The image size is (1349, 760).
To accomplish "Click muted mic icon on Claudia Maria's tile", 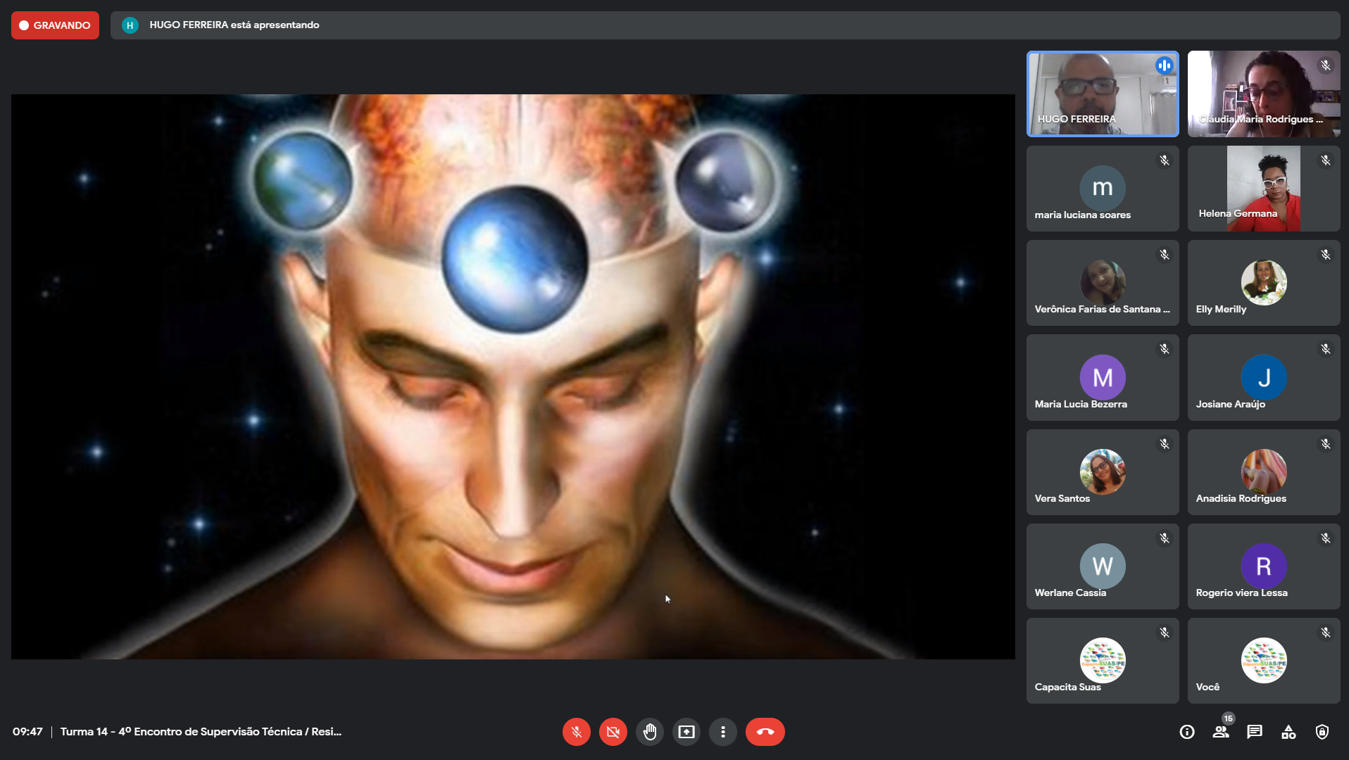I will click(1325, 65).
